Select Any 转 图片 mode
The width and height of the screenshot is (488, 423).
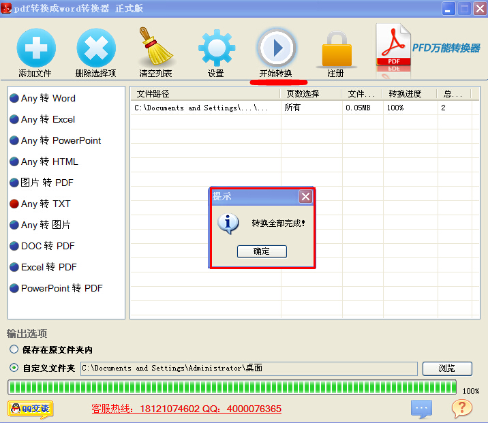(x=40, y=225)
